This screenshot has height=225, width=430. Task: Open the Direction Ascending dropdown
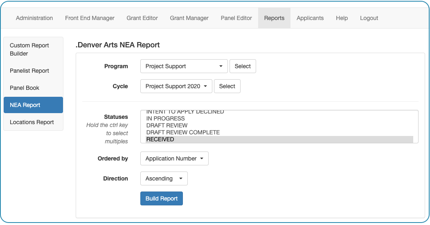click(x=164, y=178)
